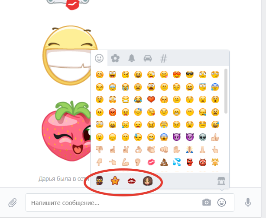Select the brunette girl sticker pack
266x218 pixels.
click(148, 180)
